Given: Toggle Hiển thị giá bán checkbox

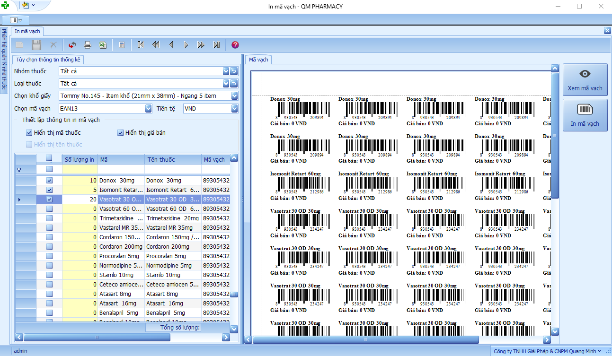Looking at the screenshot, I should coord(120,133).
